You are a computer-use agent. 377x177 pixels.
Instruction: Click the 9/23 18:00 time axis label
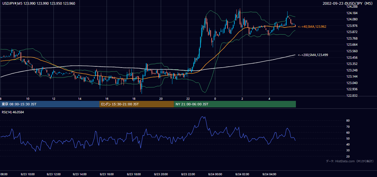tap(134, 174)
